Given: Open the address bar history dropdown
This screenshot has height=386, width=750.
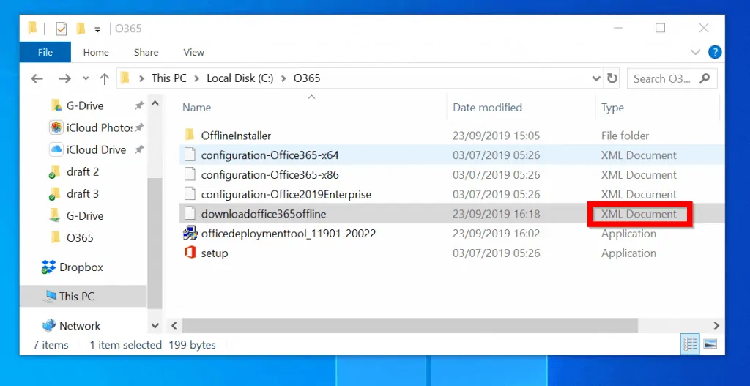Looking at the screenshot, I should 596,78.
